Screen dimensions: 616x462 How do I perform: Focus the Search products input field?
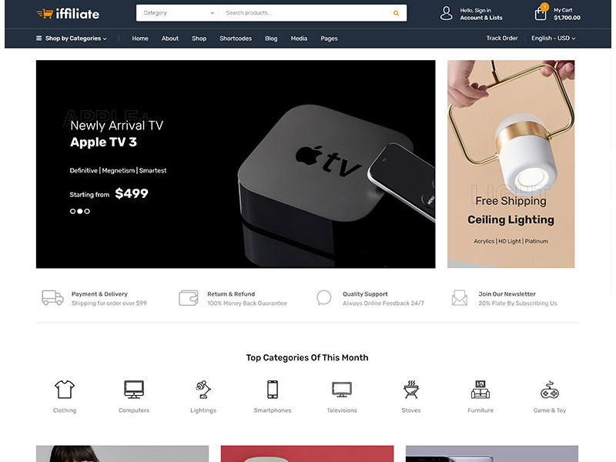tap(306, 13)
